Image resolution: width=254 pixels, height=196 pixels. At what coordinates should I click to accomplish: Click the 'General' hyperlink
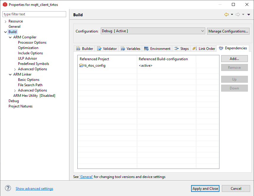point(86,177)
